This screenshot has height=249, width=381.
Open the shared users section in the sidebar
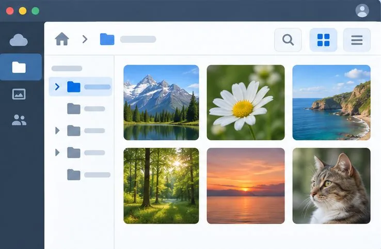click(19, 120)
